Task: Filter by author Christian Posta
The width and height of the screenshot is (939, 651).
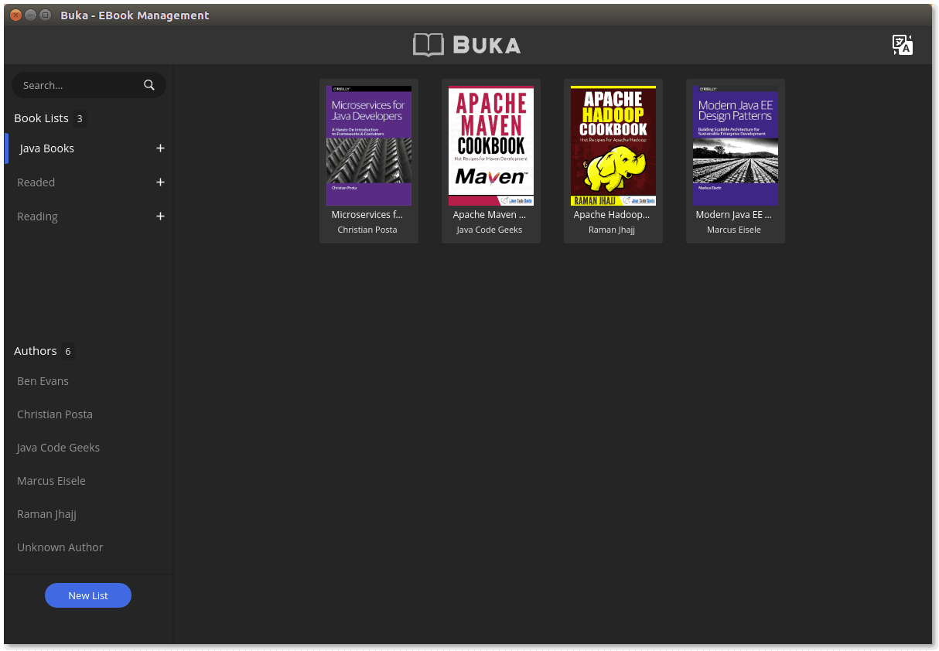Action: [x=55, y=414]
